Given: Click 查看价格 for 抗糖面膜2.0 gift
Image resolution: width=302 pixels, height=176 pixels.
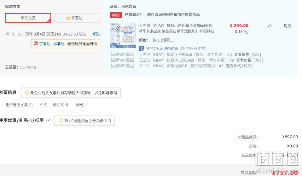Looking at the screenshot, I should point(233,66).
